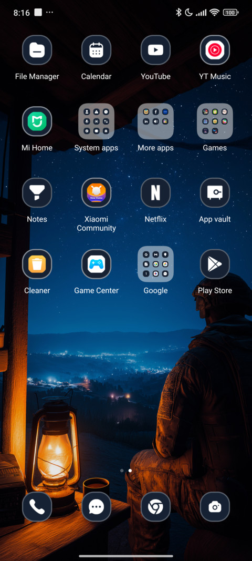
Task: Expand the More apps folder
Action: pos(155,121)
